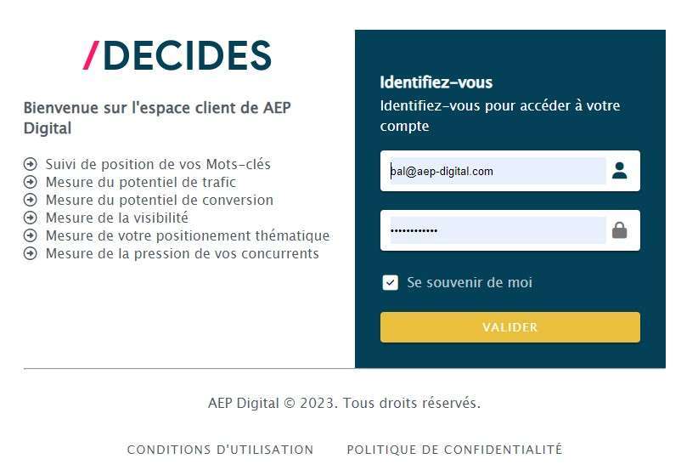Click the AEP Digital © 2023 copyright text

tap(345, 403)
